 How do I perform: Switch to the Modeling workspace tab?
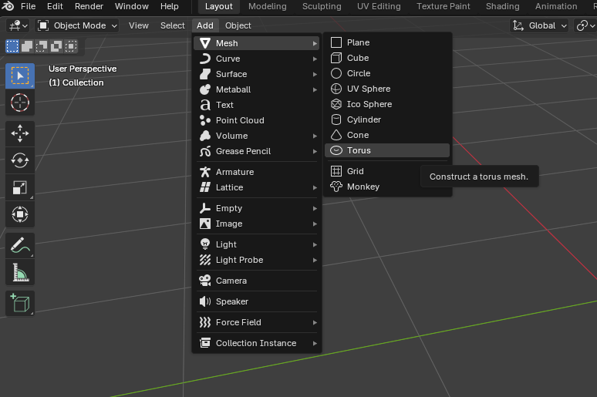pyautogui.click(x=268, y=6)
